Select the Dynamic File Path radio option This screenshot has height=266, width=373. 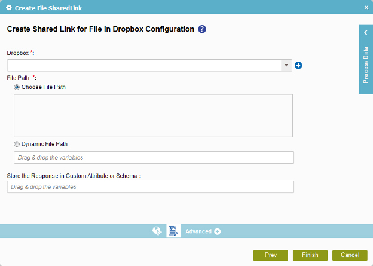[x=17, y=144]
